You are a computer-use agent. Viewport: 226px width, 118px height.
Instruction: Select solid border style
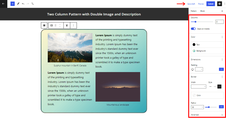211,86
